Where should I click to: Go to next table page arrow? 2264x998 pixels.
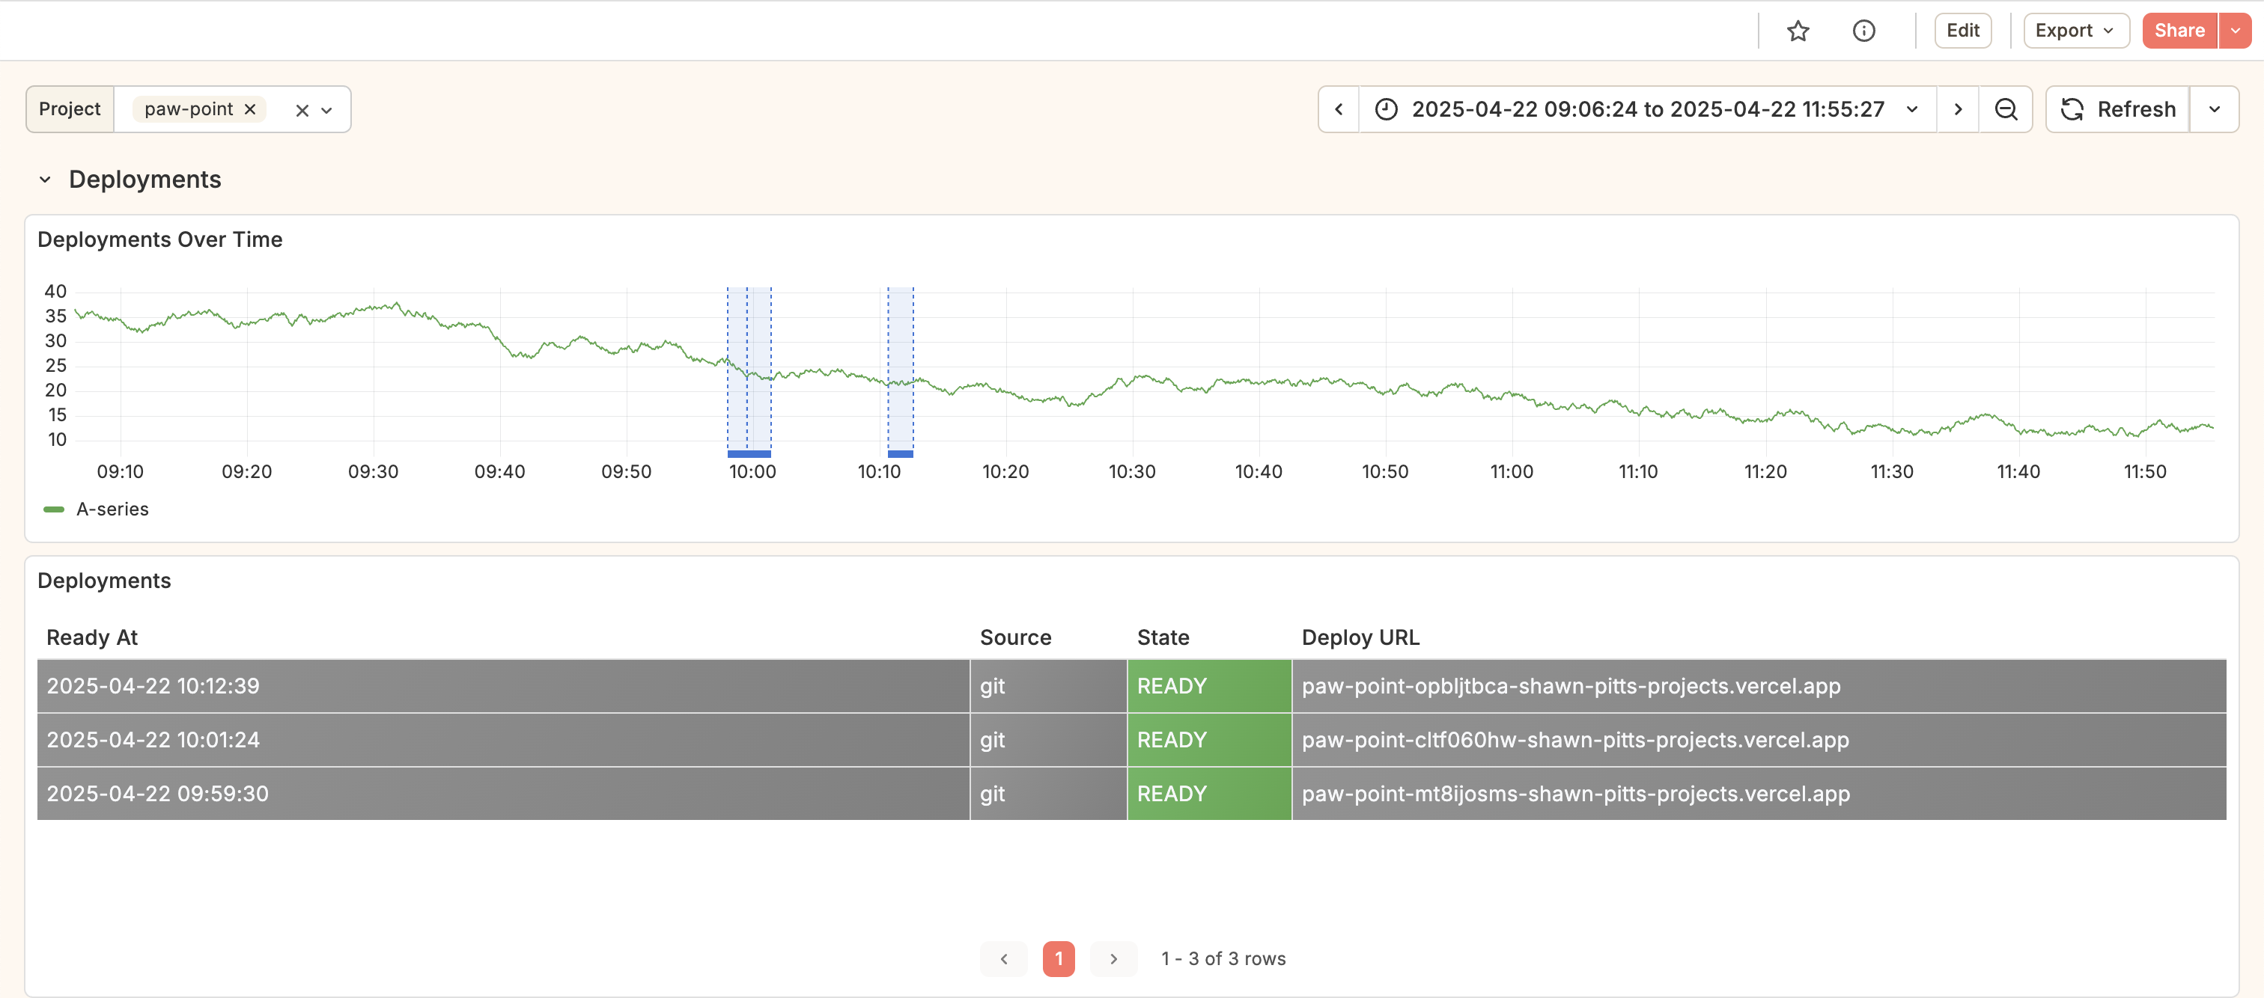pyautogui.click(x=1113, y=959)
